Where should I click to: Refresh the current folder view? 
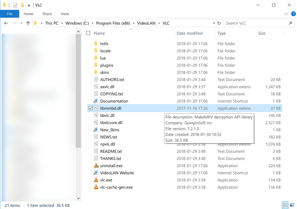(x=219, y=23)
